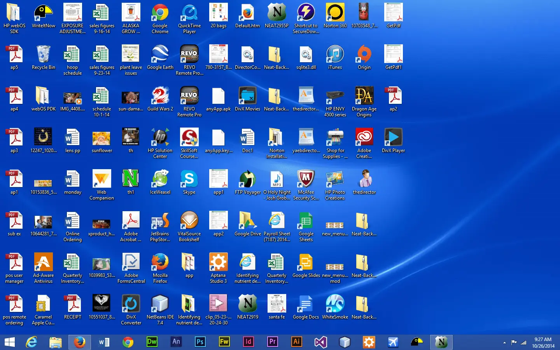The image size is (560, 350).
Task: Open the Visual Studio taskbar icon
Action: coord(320,342)
